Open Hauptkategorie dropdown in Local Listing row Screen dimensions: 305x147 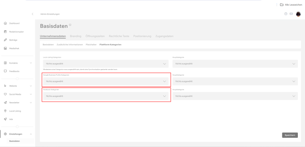pyautogui.click(x=235, y=64)
